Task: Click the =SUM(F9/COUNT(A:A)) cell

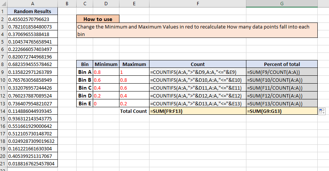Action: tap(282, 72)
